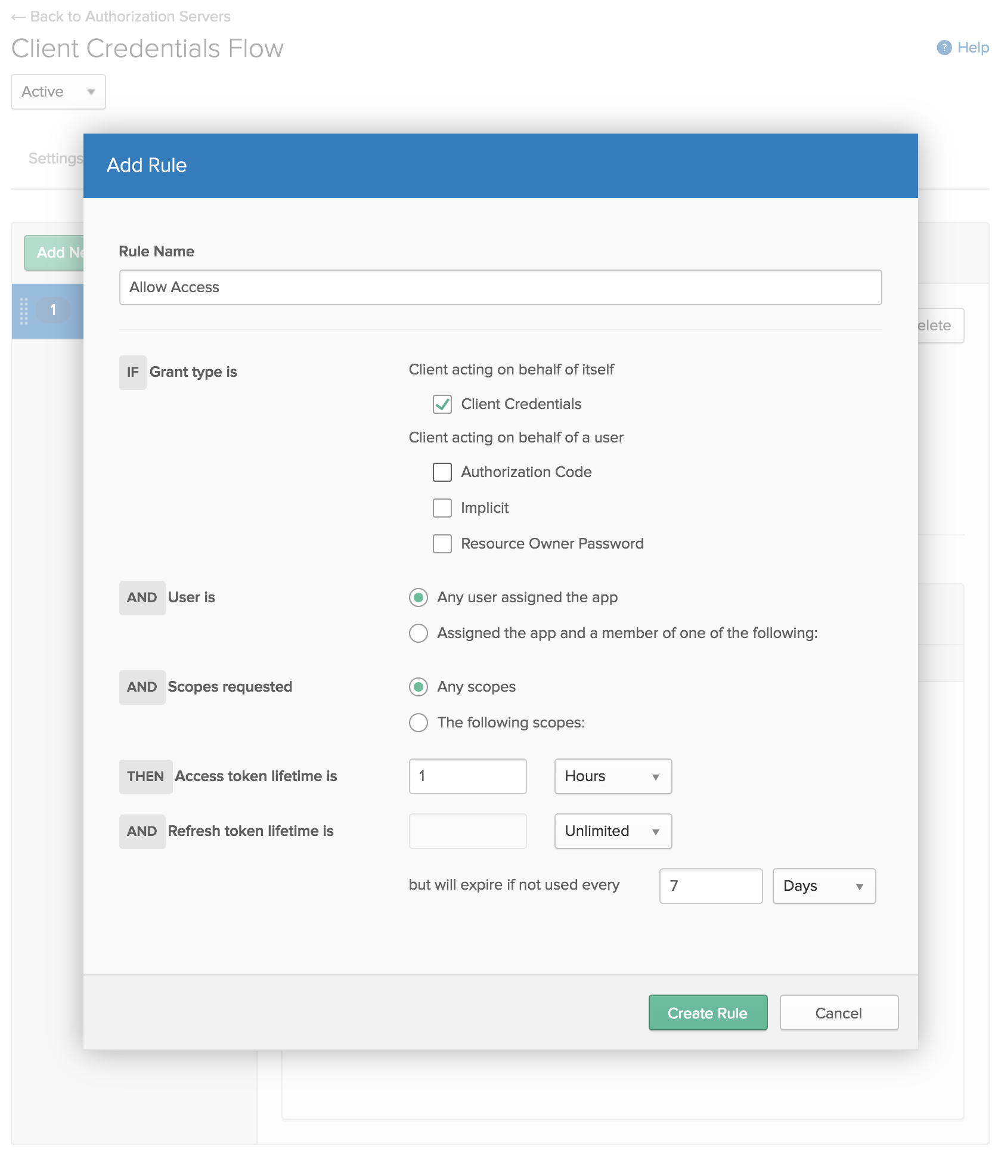Open the expiry Days unit dropdown
The width and height of the screenshot is (998, 1152).
click(824, 886)
